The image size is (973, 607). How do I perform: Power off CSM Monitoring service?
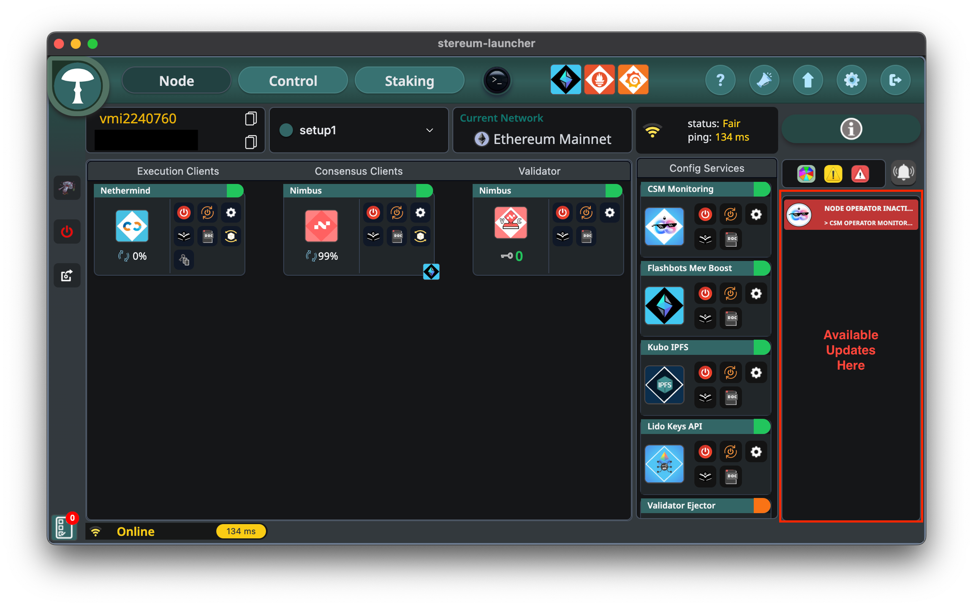(x=705, y=214)
